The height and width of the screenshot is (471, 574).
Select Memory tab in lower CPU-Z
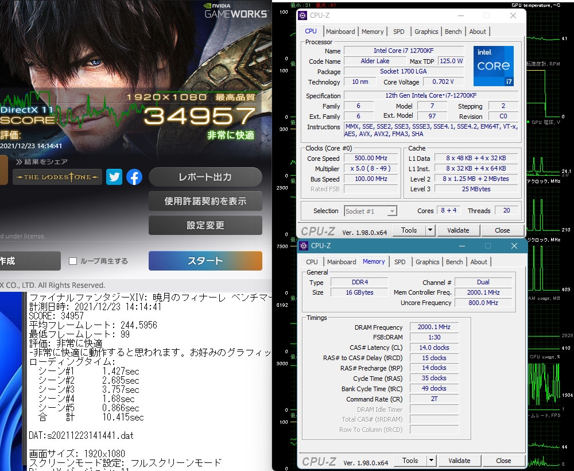click(374, 261)
